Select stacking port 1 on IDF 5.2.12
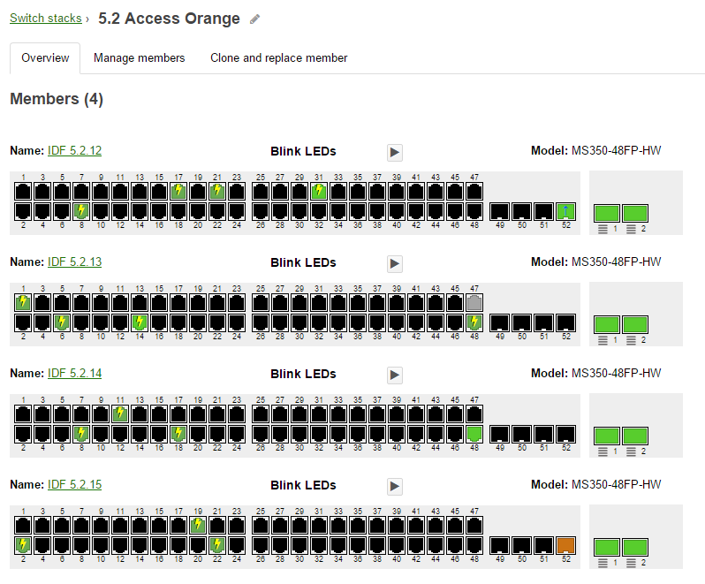 [x=607, y=213]
